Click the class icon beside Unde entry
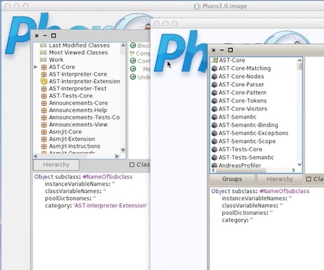324x270 pixels. point(133,77)
